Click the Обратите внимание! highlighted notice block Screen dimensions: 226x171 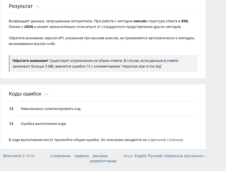[103, 64]
